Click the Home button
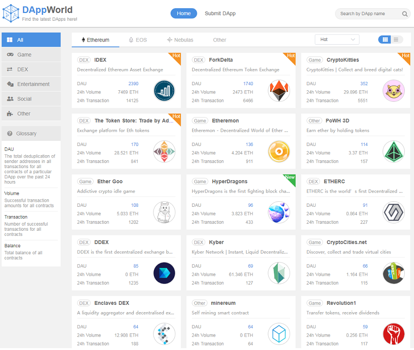The image size is (414, 350). point(184,13)
